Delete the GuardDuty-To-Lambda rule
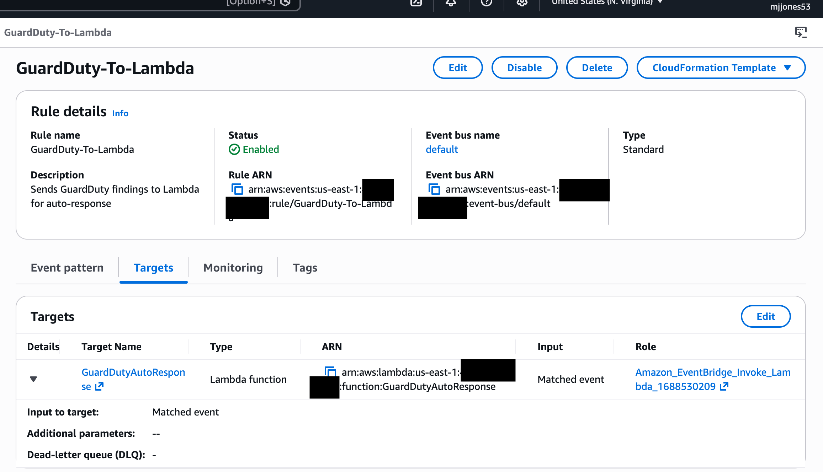The image size is (823, 472). coord(597,68)
